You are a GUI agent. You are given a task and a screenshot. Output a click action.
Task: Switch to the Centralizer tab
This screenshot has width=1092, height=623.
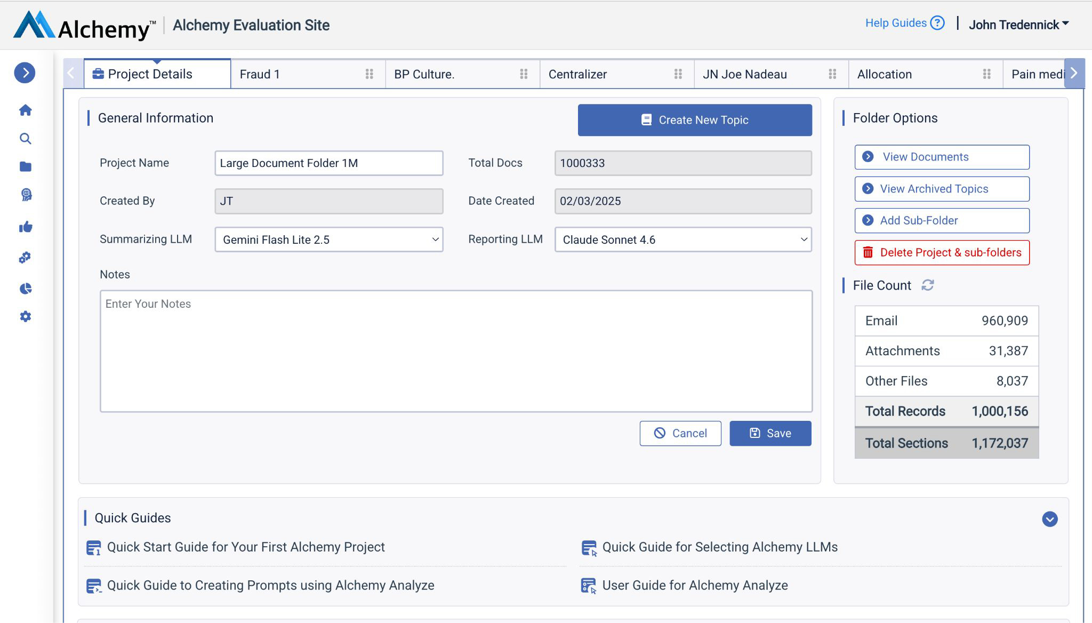click(577, 74)
